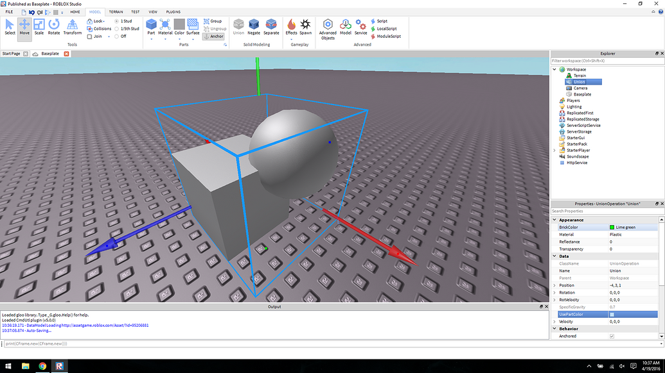Pick the Rotate tool
This screenshot has height=373, width=665.
[x=54, y=27]
